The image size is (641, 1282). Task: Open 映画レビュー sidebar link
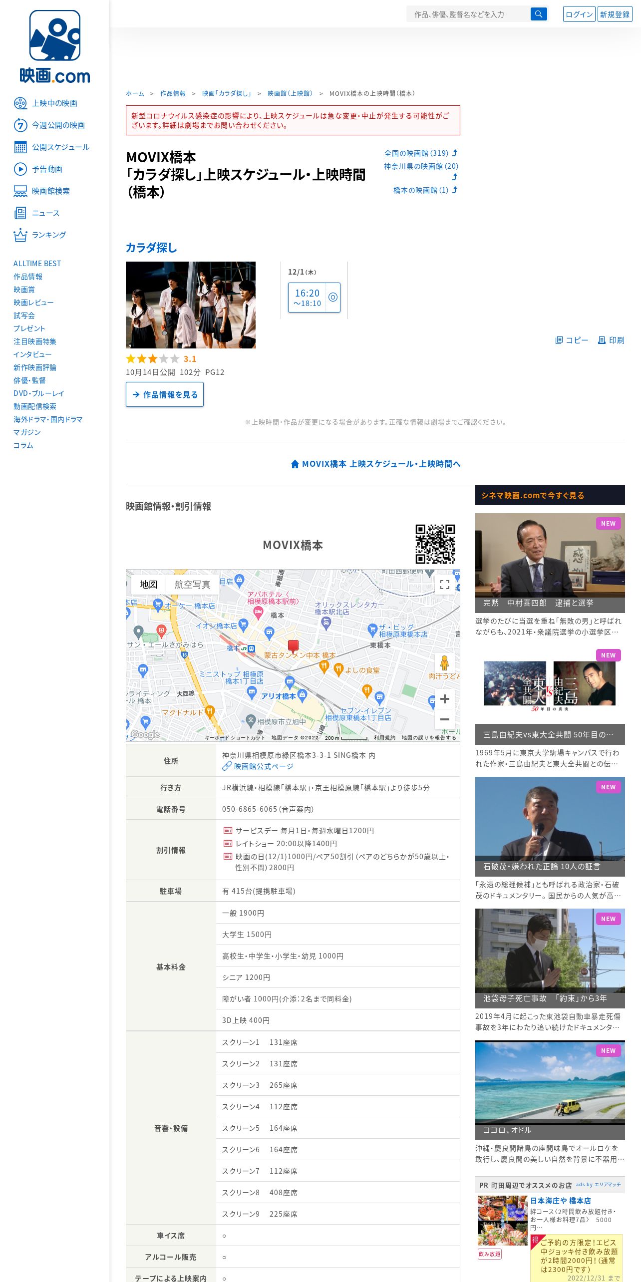click(33, 303)
